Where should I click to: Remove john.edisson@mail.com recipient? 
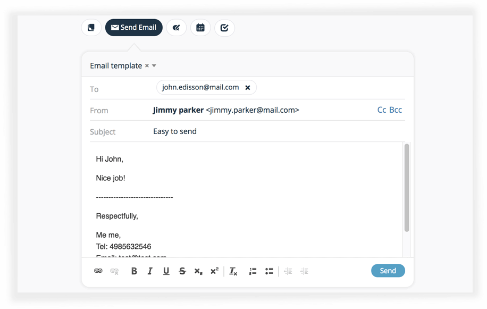(247, 88)
